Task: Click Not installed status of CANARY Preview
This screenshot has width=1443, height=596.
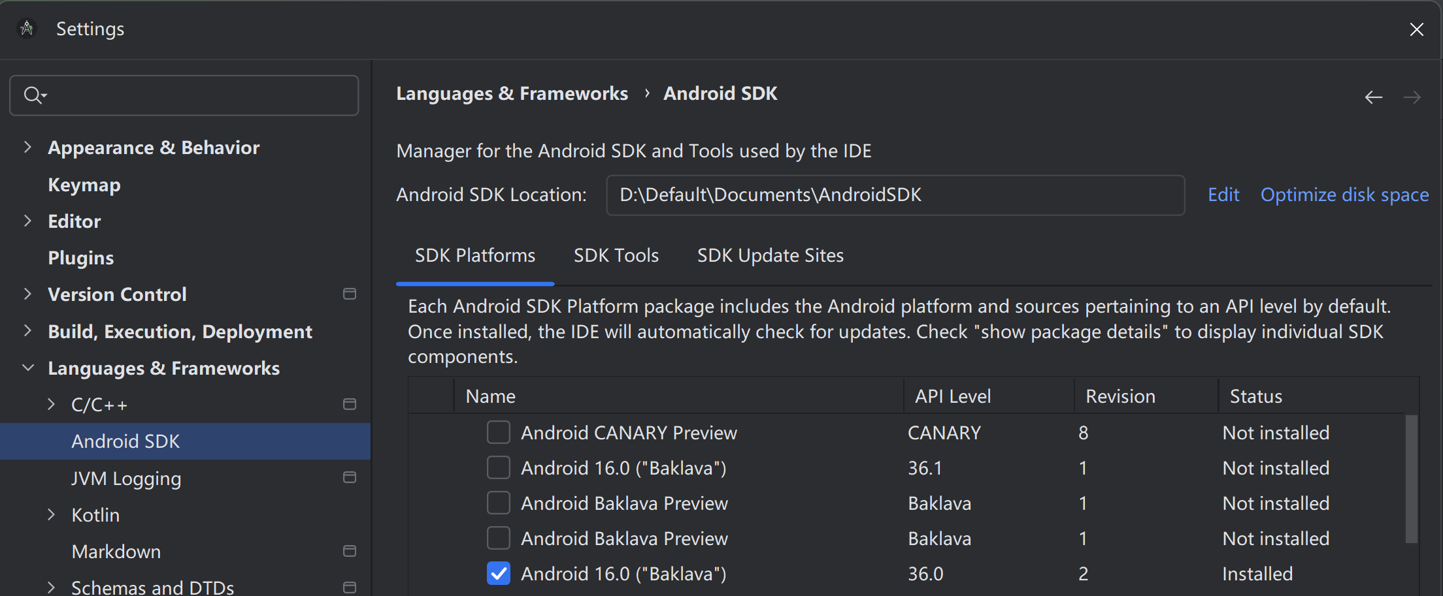Action: point(1276,433)
